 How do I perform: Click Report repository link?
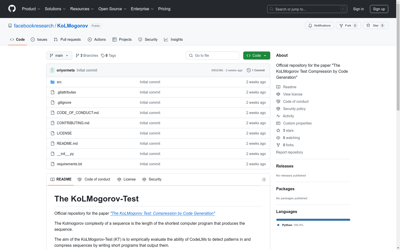(x=289, y=152)
